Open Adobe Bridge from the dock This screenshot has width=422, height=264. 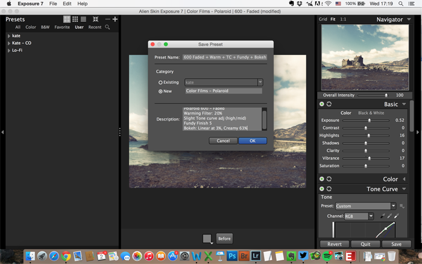[x=244, y=256]
